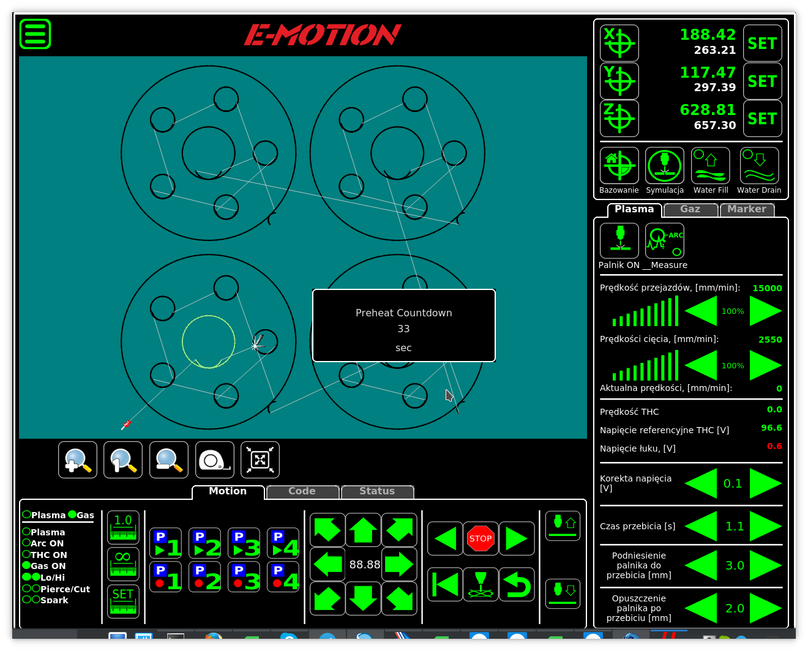
Task: Activate Water Drain
Action: [759, 166]
